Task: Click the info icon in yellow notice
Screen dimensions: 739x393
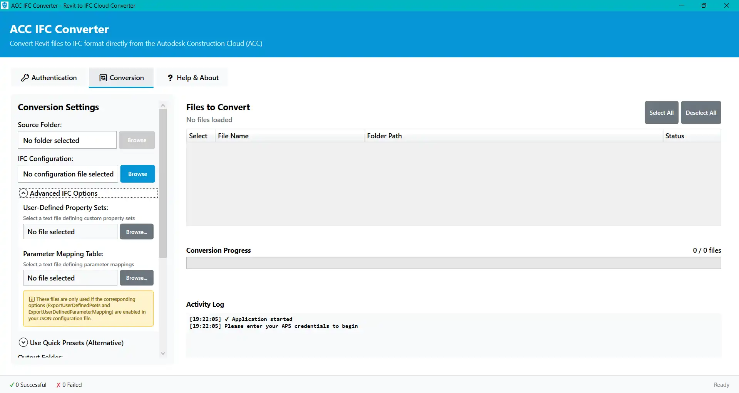Action: point(32,299)
